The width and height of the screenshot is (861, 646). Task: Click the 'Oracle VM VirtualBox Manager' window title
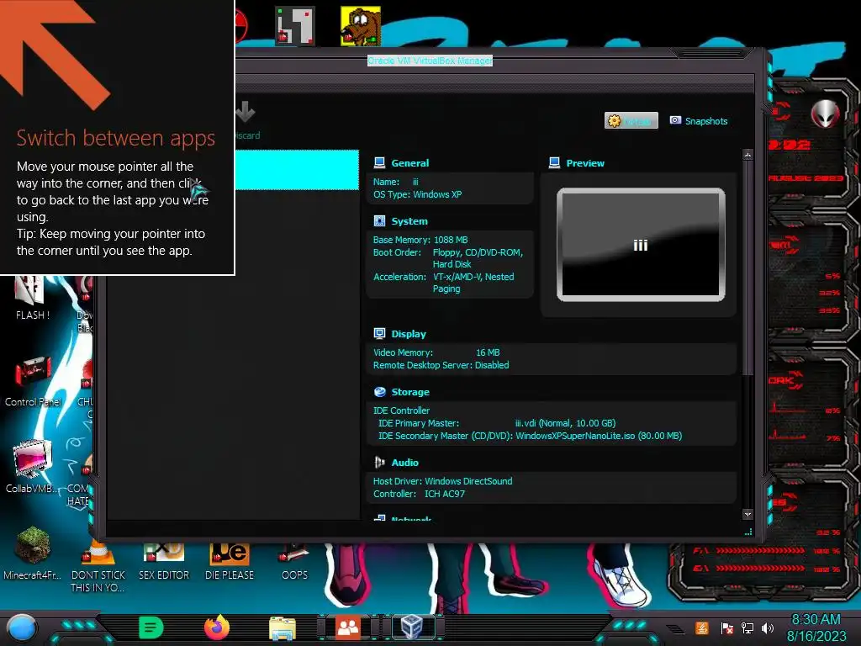[x=430, y=61]
